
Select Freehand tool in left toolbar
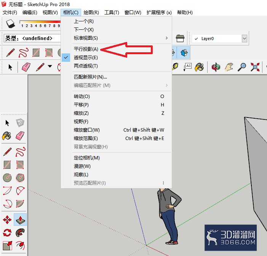click(21, 151)
